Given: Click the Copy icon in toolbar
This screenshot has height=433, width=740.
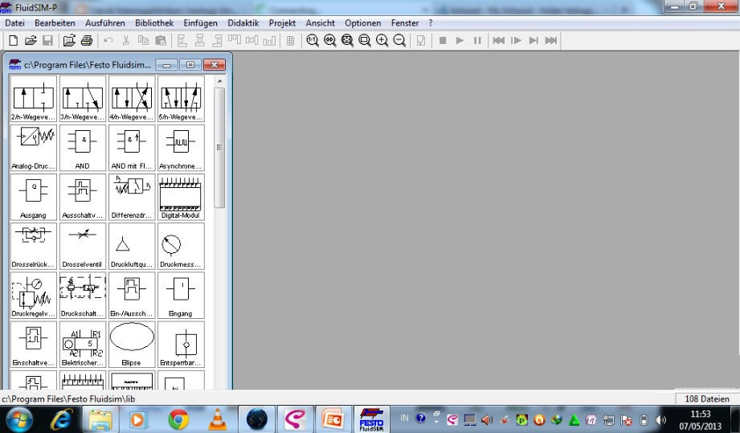Looking at the screenshot, I should [143, 40].
